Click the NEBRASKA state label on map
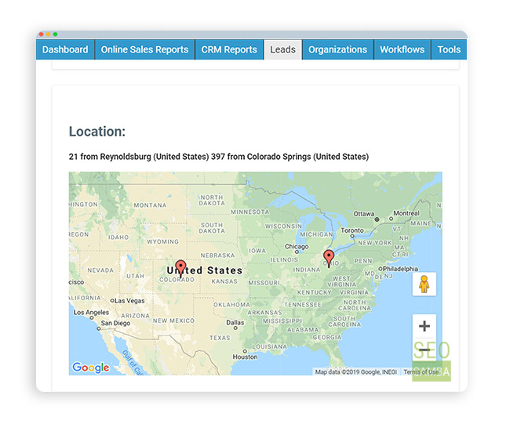Screen dimensions: 510x424 pyautogui.click(x=217, y=255)
